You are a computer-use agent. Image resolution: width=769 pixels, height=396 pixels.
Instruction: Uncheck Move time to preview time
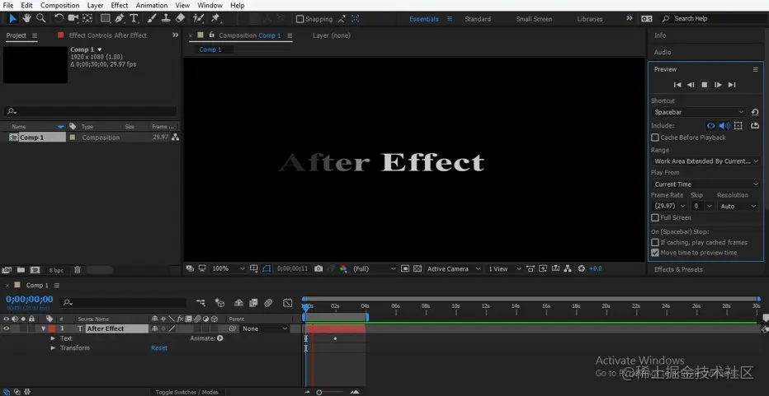(655, 253)
